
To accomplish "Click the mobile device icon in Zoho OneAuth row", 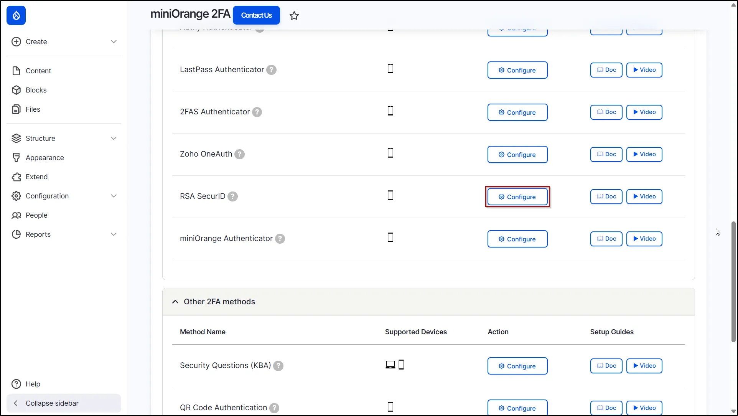I will click(390, 153).
